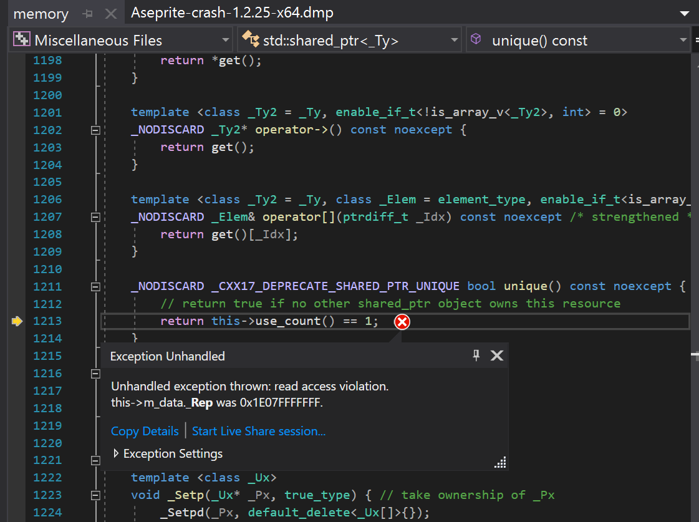
Task: Click the vertical scrollbar marker on right edge
Action: [x=695, y=355]
